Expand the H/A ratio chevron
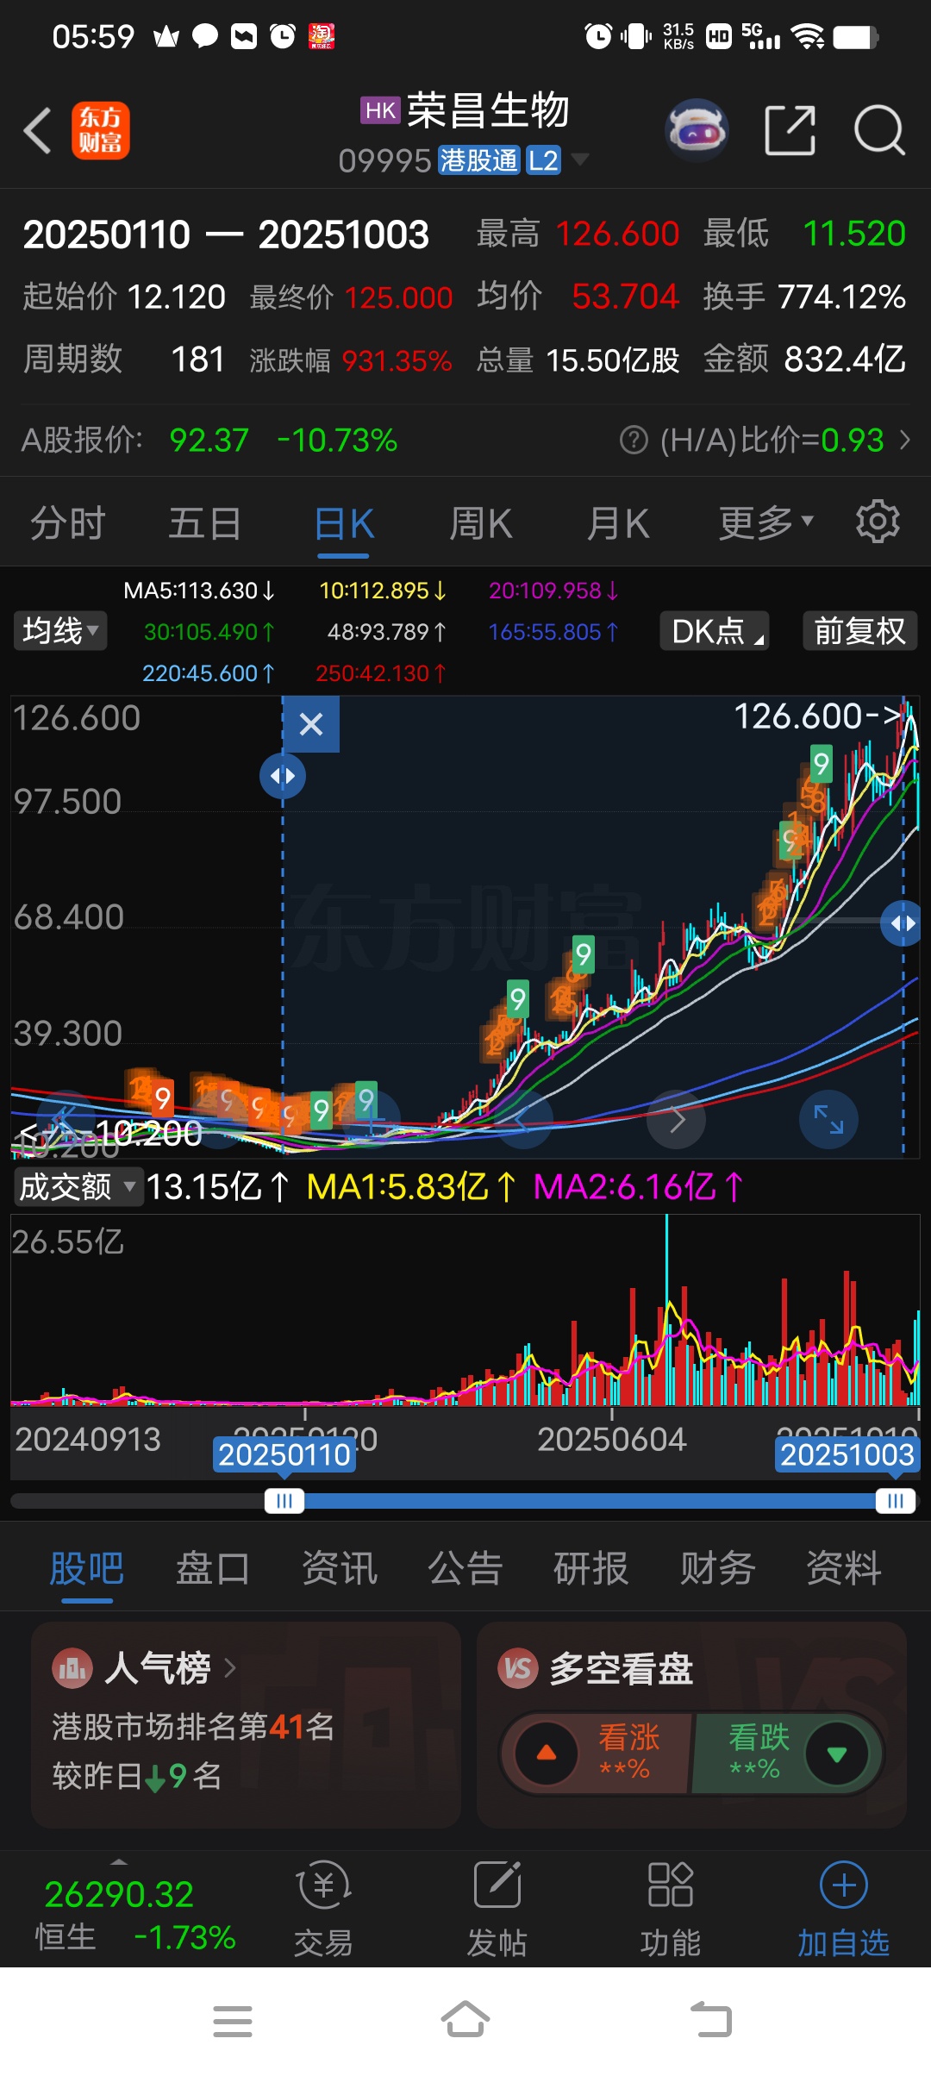Screen dimensions: 931x2076 click(x=905, y=441)
